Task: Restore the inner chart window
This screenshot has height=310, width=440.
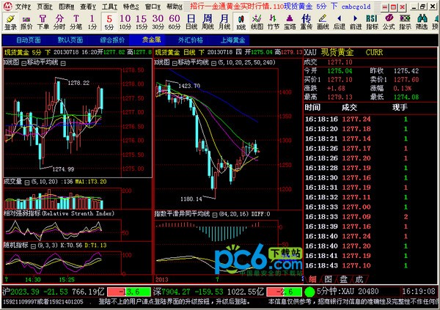Action: coord(422,7)
